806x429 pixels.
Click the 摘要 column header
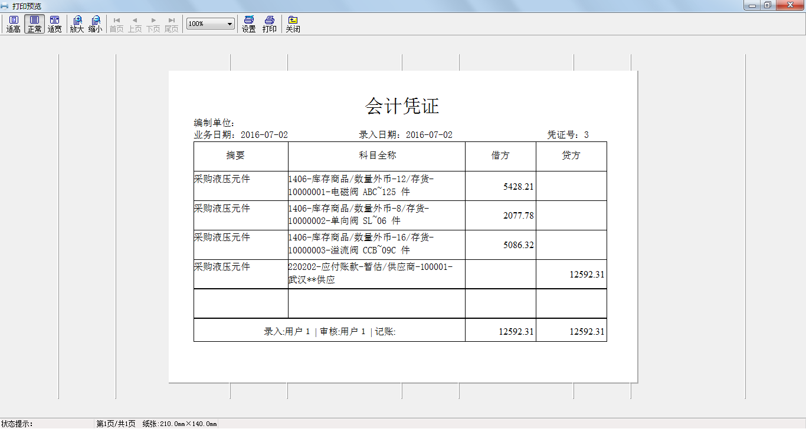[235, 156]
